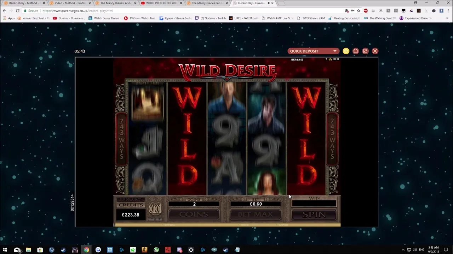Click the casino lobby home icon
The height and width of the screenshot is (254, 453).
[x=356, y=51]
